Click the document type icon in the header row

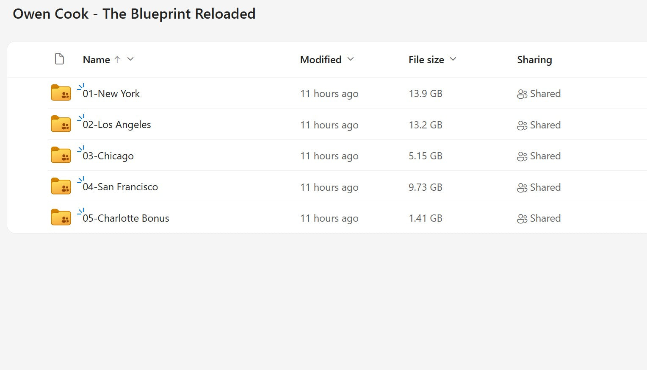pos(59,59)
